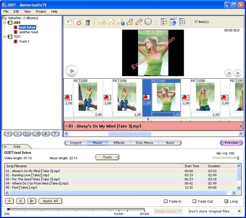The image size is (246, 218).
Task: Switch to the Effects tab
Action: click(119, 143)
